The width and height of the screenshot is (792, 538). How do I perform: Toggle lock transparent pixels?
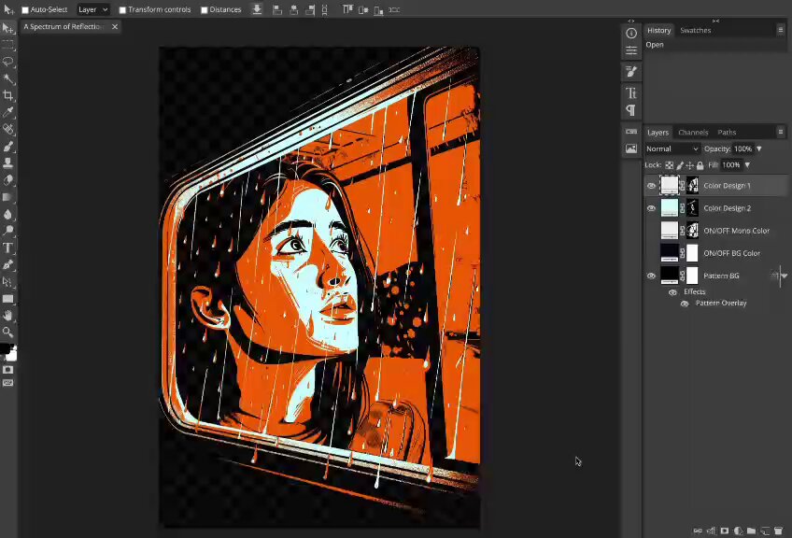[x=669, y=165]
